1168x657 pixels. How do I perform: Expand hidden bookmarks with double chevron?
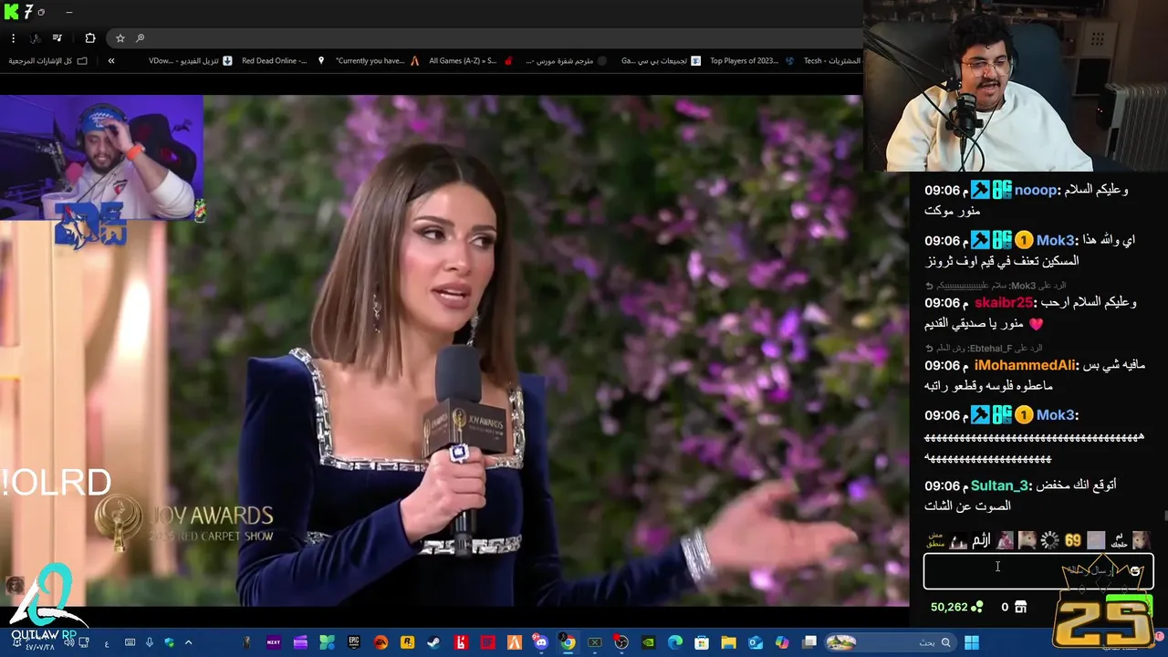tap(111, 61)
